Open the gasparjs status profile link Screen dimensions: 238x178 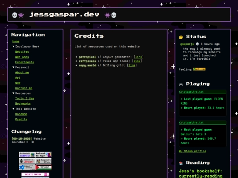tap(187, 44)
